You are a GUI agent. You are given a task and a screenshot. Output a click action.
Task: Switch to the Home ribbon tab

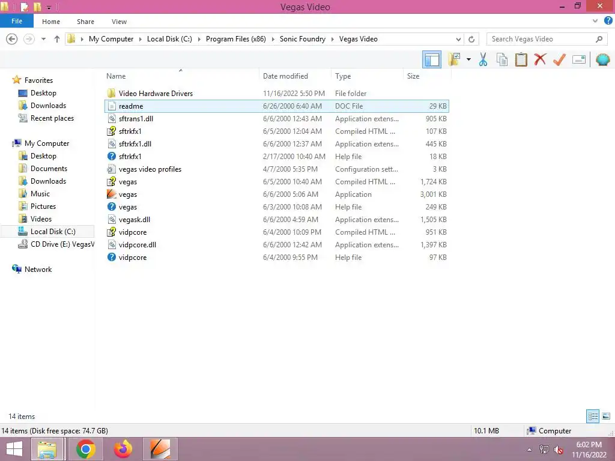(51, 22)
